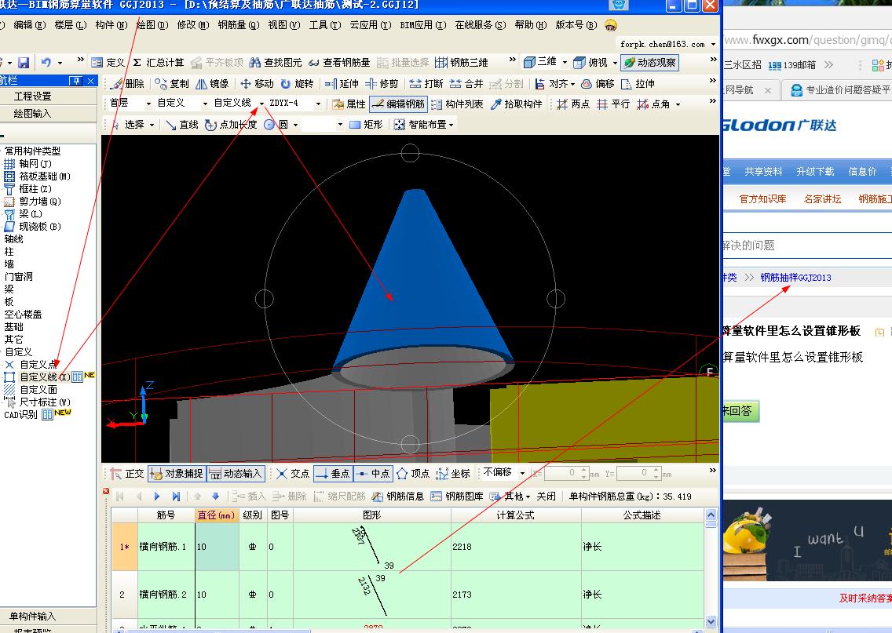Screen dimensions: 892x633
Task: Select 平行 parallel axis tool
Action: 613,104
